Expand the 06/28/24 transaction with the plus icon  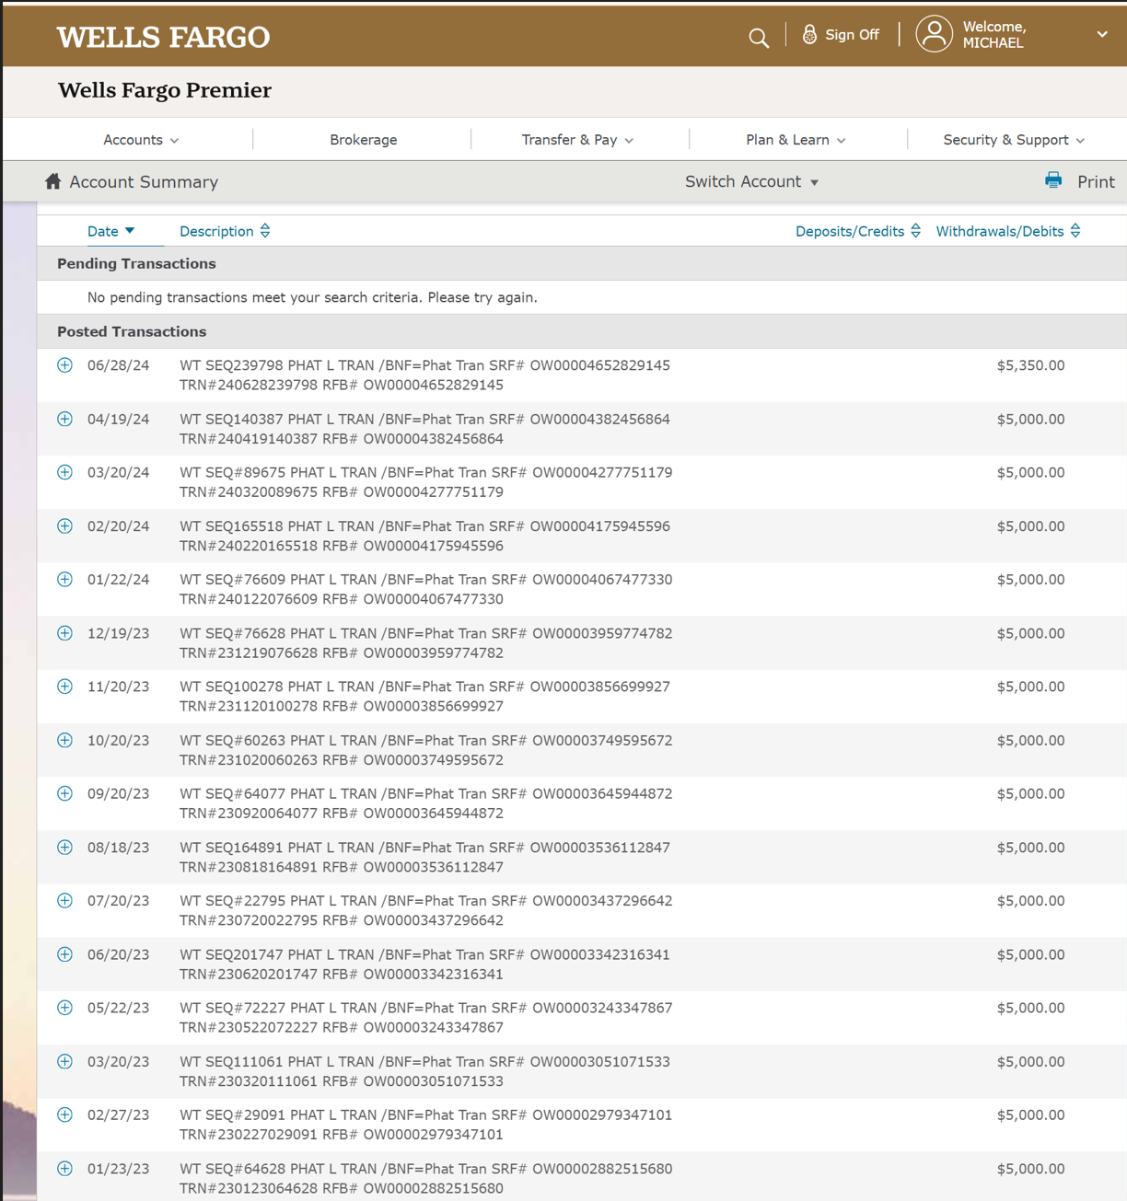point(64,365)
